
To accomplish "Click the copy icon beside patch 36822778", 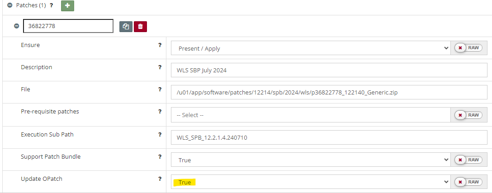I will (126, 27).
